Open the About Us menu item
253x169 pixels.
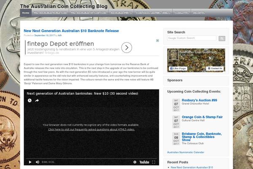[199, 13]
